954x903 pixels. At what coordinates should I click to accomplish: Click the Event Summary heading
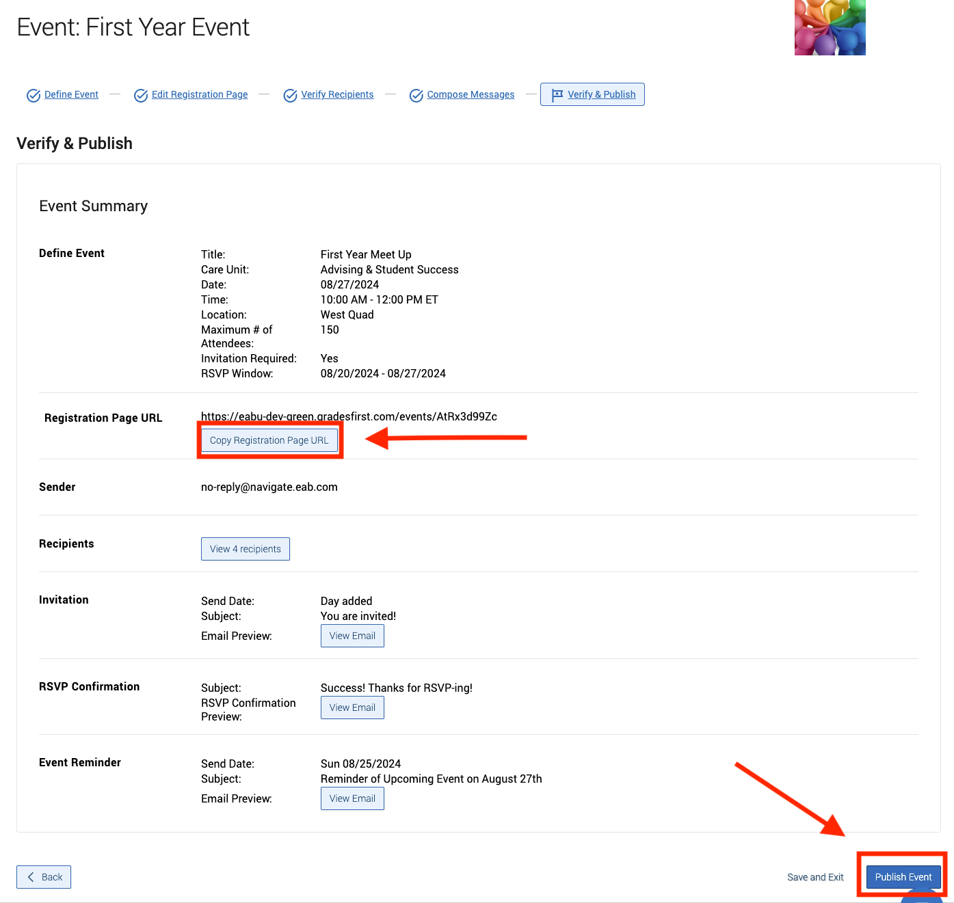tap(94, 206)
